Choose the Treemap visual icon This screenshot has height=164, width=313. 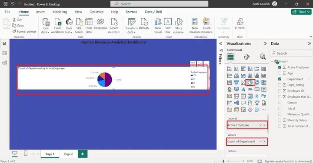point(264,82)
